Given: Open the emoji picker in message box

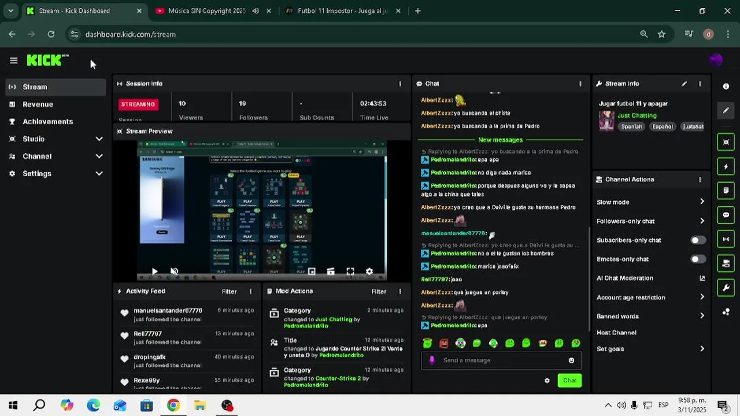Looking at the screenshot, I should (x=571, y=361).
